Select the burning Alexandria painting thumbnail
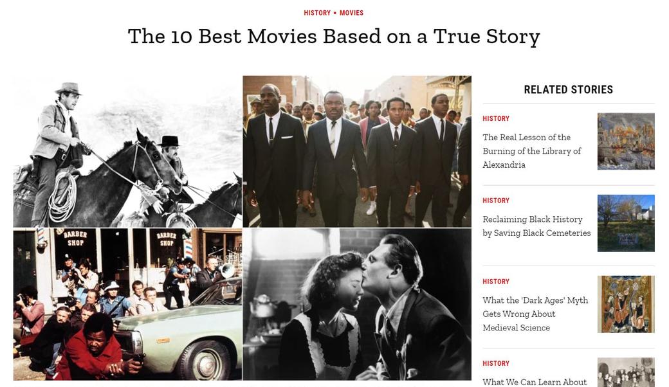 626,141
